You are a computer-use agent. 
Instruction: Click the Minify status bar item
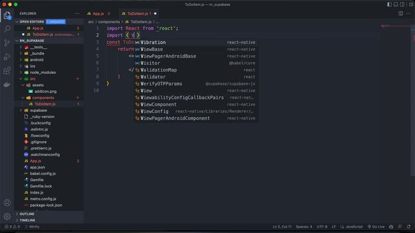[x=32, y=227]
